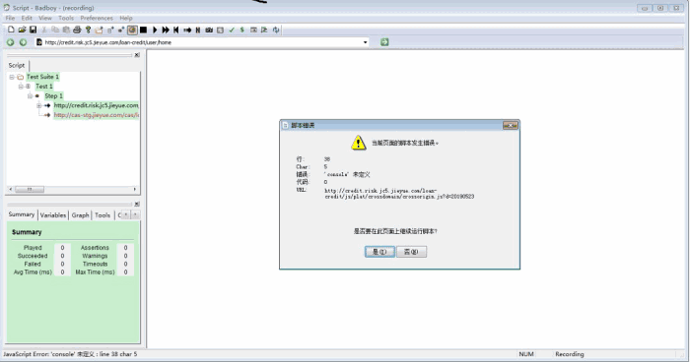This screenshot has width=690, height=362.
Task: Play all with the double arrow icon
Action: click(x=166, y=30)
